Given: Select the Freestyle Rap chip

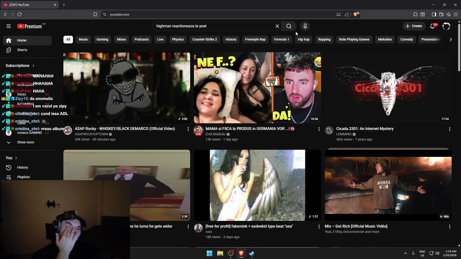Looking at the screenshot, I should [x=255, y=39].
